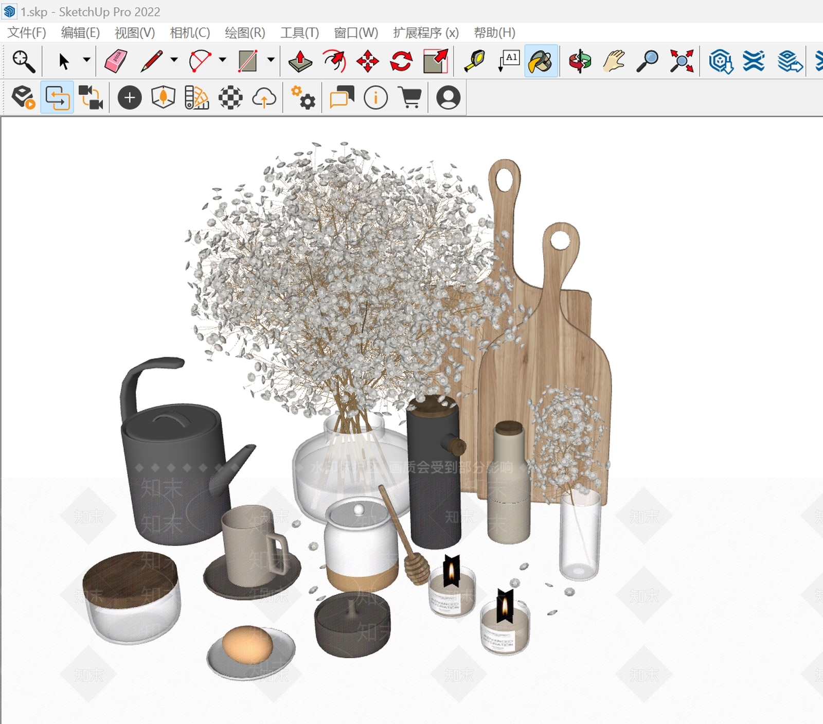The height and width of the screenshot is (724, 823).
Task: Activate the red Pencil Line tool
Action: (x=151, y=61)
